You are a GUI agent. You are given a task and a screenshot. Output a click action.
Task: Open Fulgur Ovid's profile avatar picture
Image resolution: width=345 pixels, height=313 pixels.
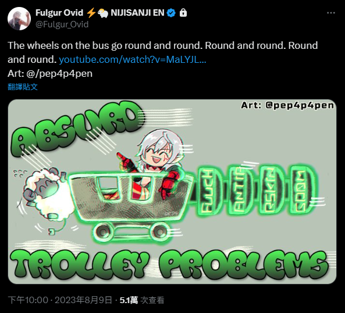point(19,19)
